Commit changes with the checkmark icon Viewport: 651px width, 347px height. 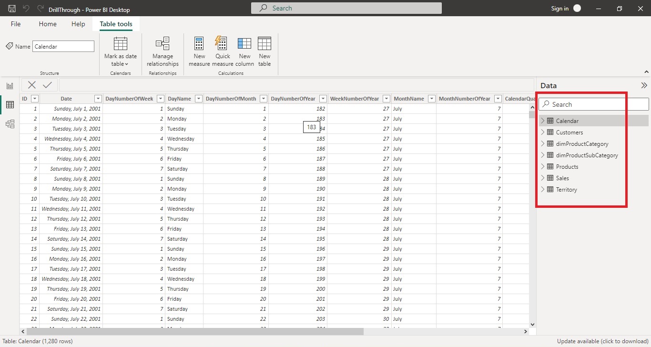(x=46, y=85)
